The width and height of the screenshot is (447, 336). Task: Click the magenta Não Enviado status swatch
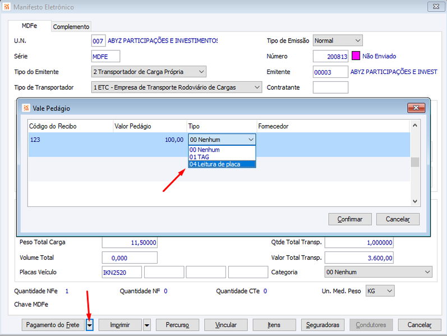[x=356, y=56]
